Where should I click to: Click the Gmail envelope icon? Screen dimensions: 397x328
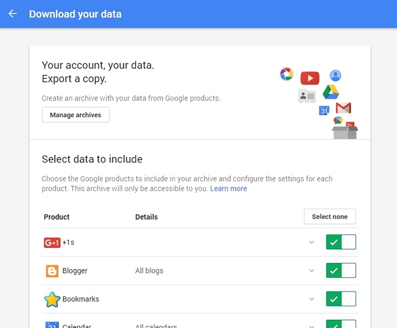pyautogui.click(x=343, y=108)
